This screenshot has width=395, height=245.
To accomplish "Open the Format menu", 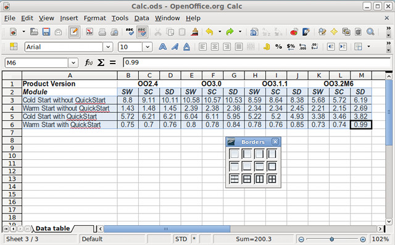I will pos(94,18).
